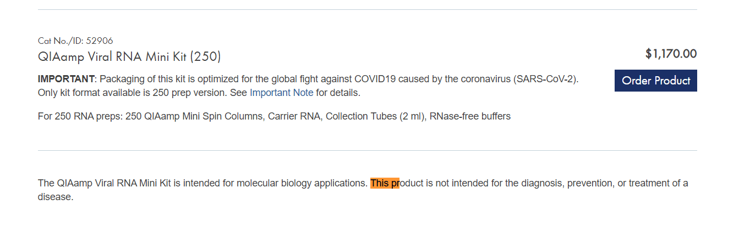Click the QIAamp Viral RNA Mini Kit (250) title
Screen dimensions: 739x227
pyautogui.click(x=129, y=56)
